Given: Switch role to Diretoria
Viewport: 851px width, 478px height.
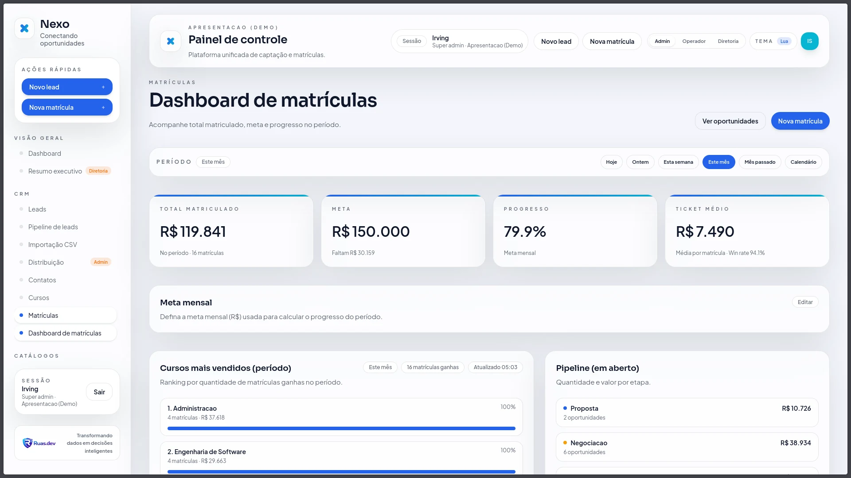Looking at the screenshot, I should click(728, 41).
